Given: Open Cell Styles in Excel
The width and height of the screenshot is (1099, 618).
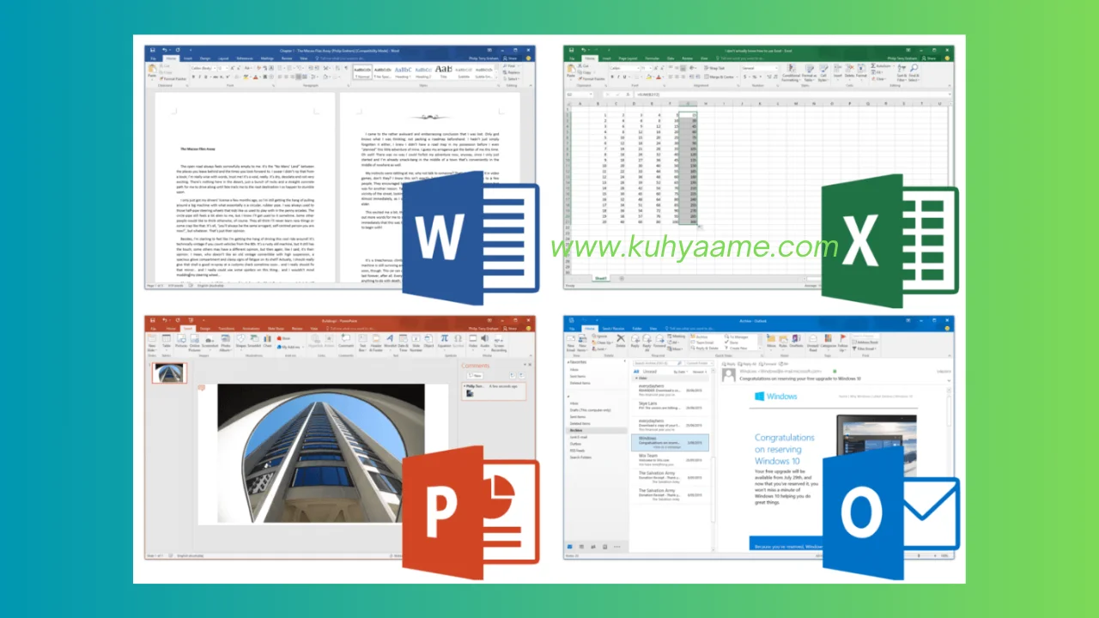Looking at the screenshot, I should point(823,75).
